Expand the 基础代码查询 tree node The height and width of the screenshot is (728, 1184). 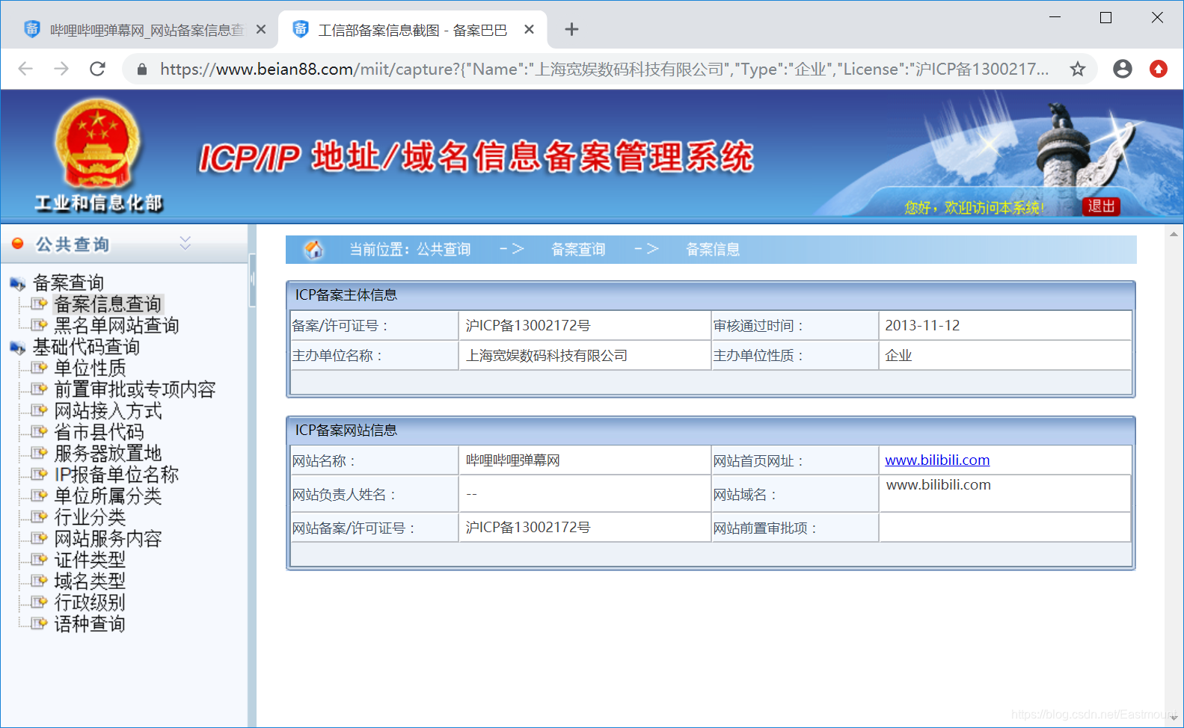coord(86,347)
